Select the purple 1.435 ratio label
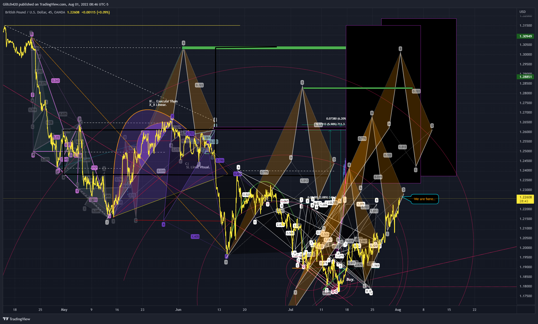The image size is (538, 324). tap(195, 237)
